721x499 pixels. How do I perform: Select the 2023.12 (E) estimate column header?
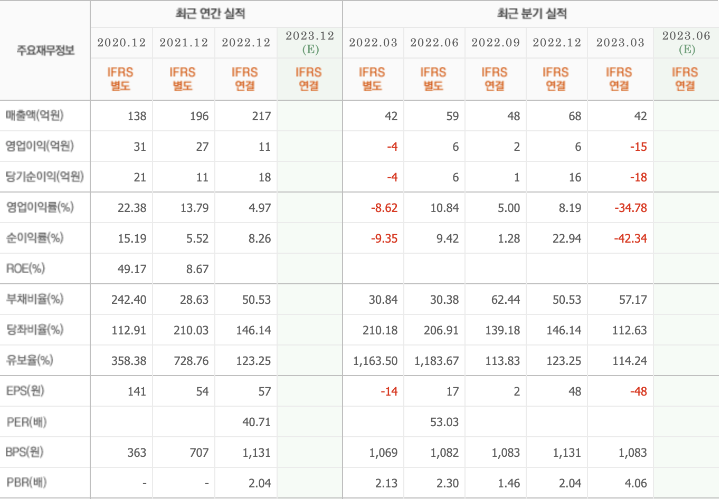point(310,43)
